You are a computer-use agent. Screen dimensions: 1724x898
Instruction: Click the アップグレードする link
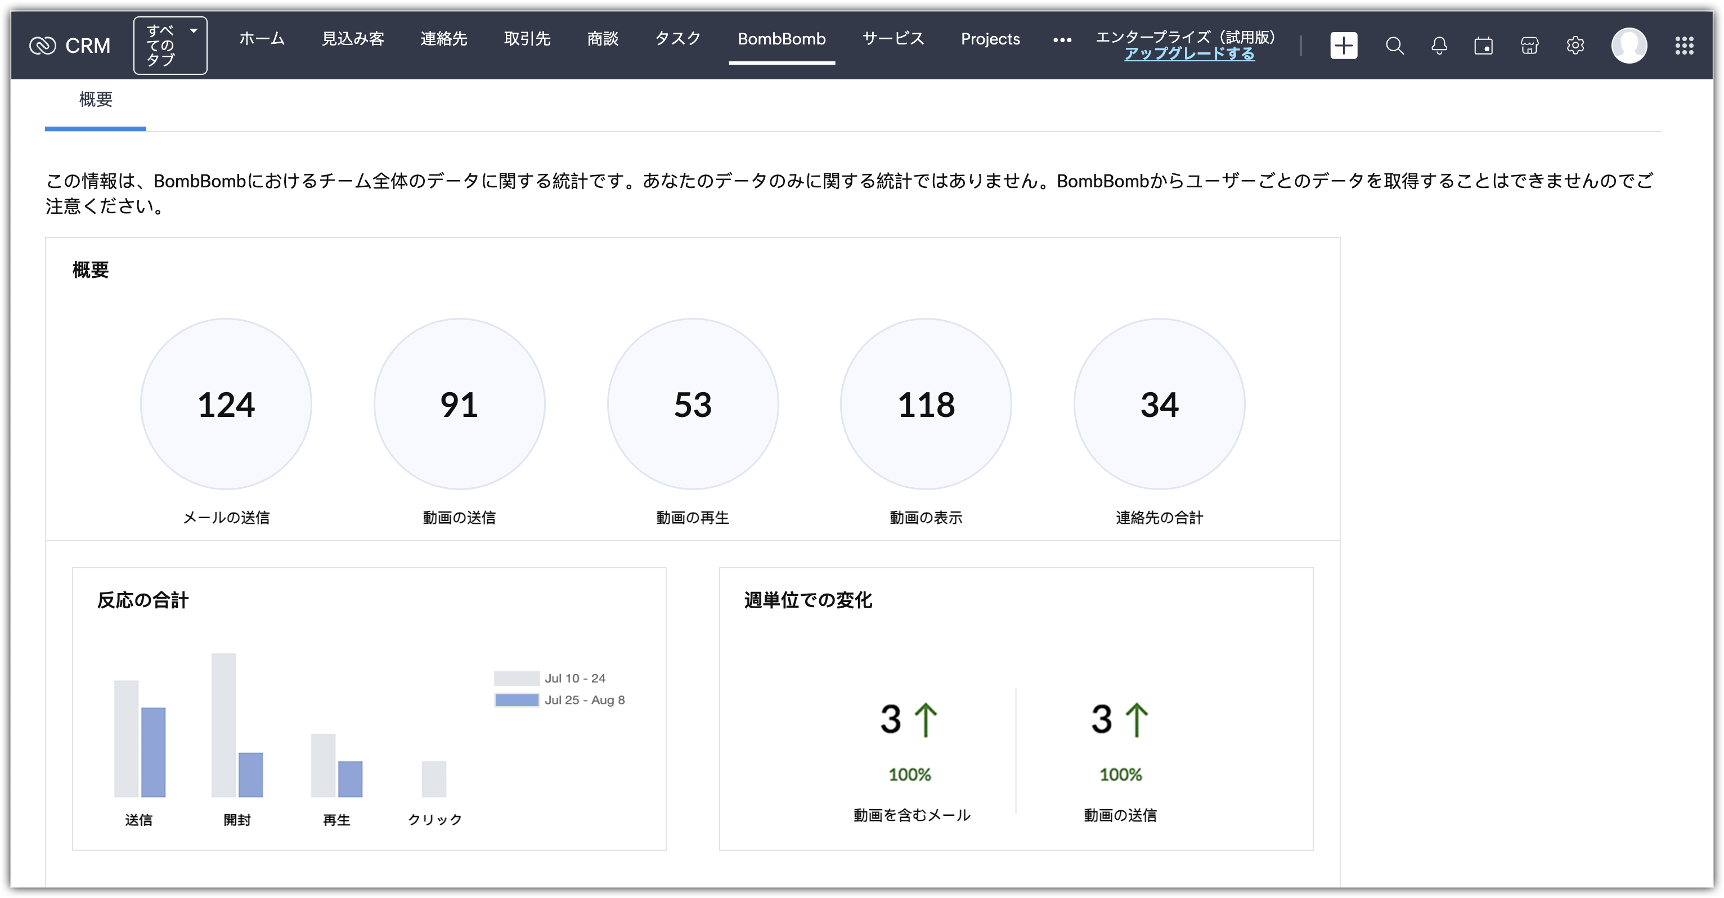(1188, 53)
